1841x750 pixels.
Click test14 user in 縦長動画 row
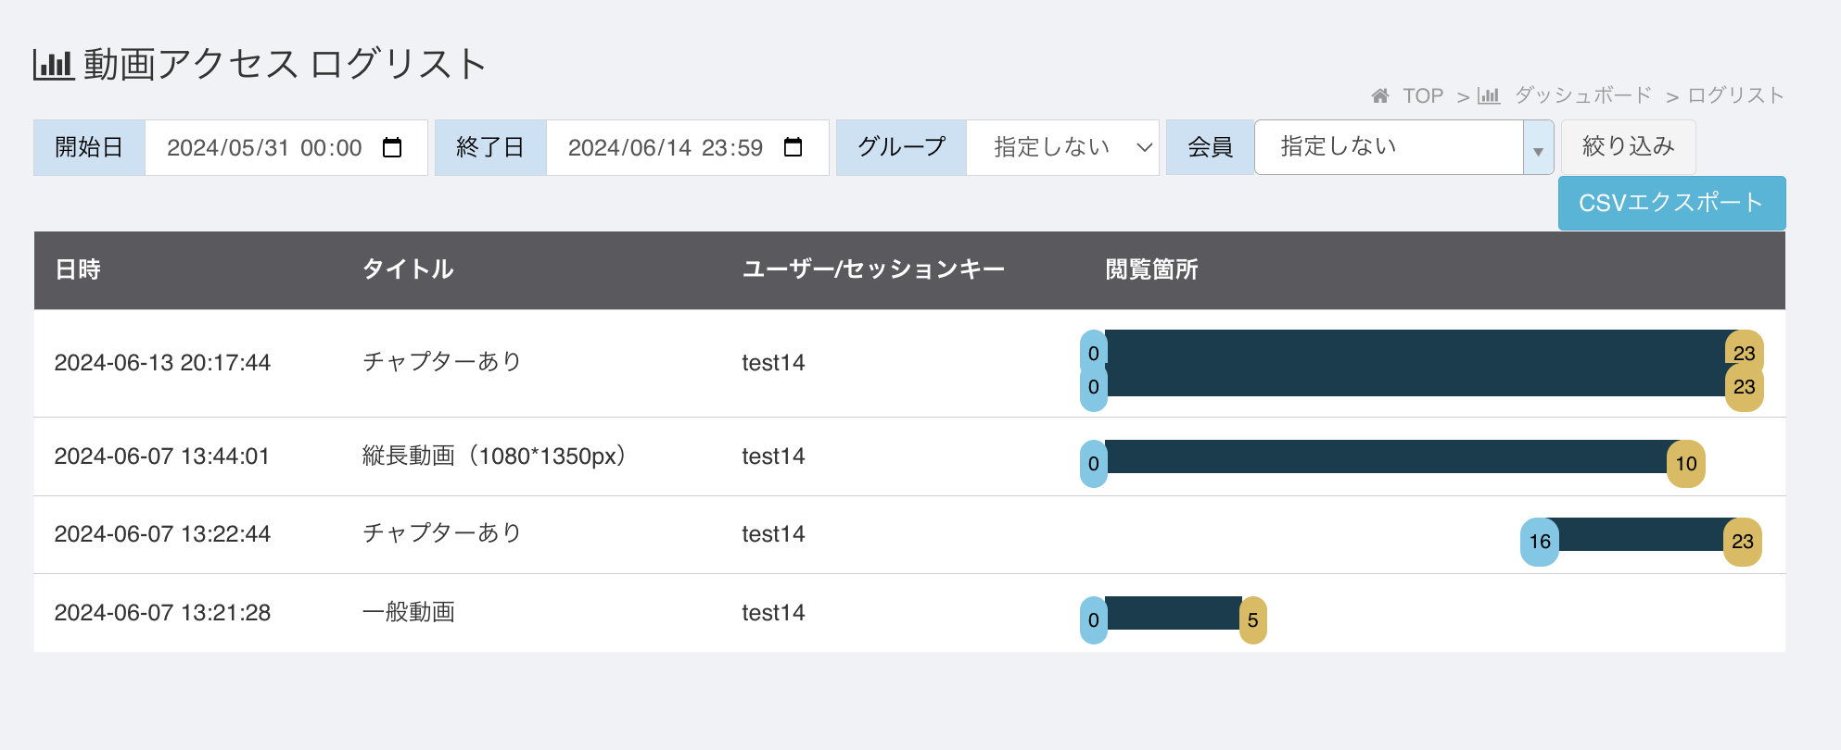pos(773,456)
